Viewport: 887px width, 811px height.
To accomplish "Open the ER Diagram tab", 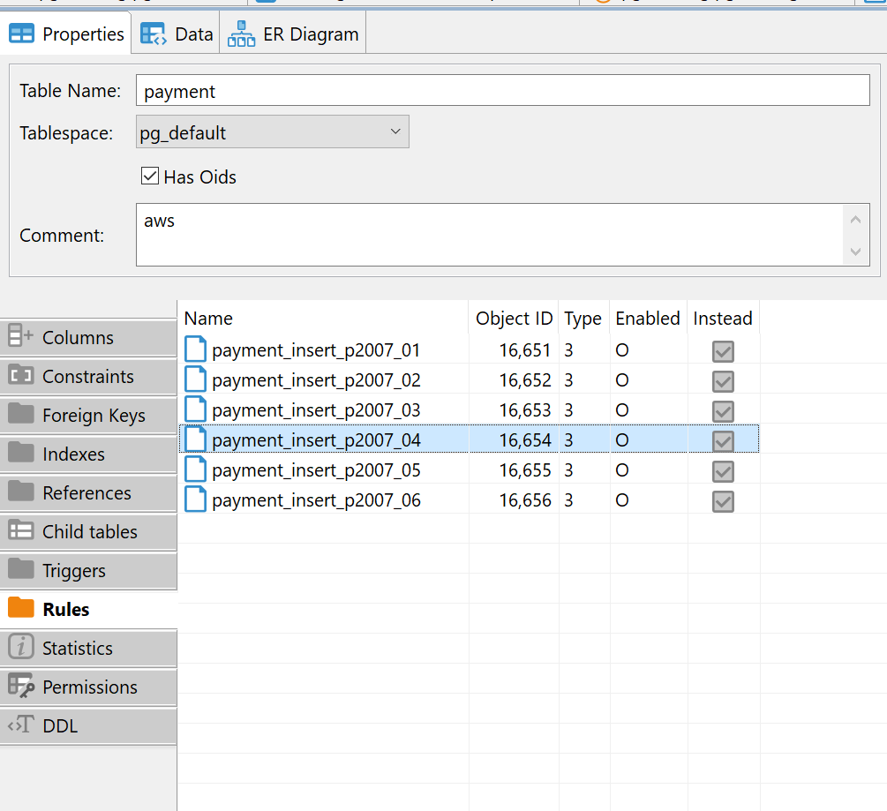I will coord(292,33).
